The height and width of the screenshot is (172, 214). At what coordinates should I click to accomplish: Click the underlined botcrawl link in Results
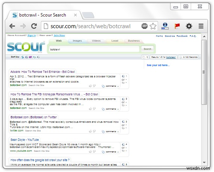[x=171, y=57]
